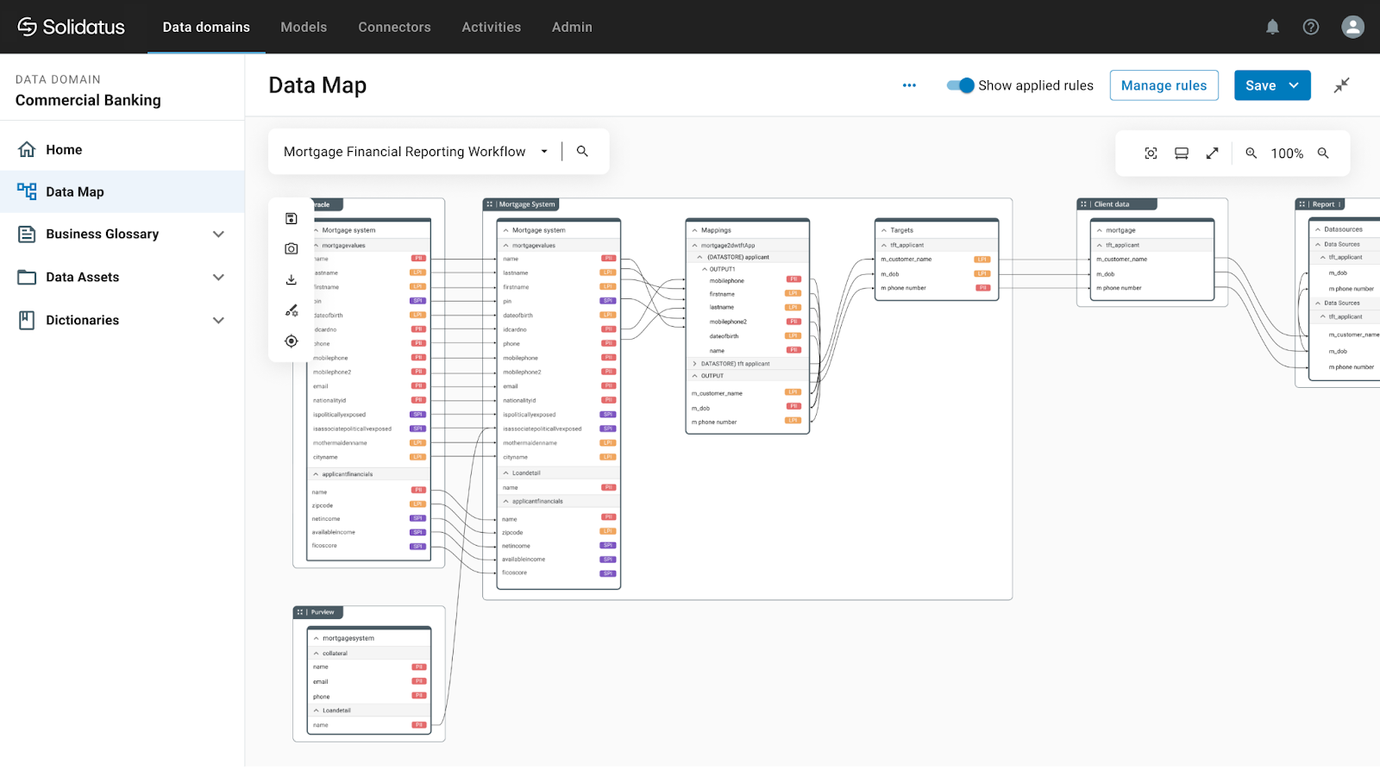Open the workflow selector dropdown
1380x776 pixels.
tap(544, 152)
